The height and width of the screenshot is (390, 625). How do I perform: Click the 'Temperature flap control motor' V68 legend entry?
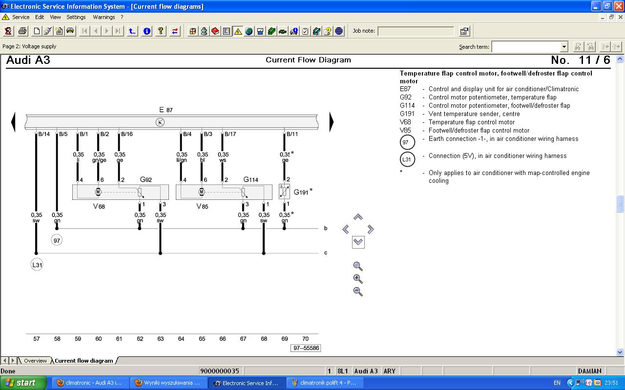pos(472,122)
